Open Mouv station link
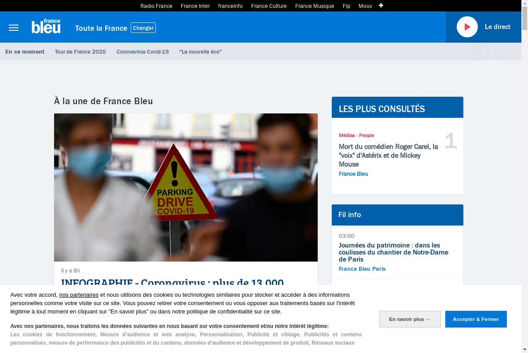The image size is (528, 353). (x=365, y=6)
